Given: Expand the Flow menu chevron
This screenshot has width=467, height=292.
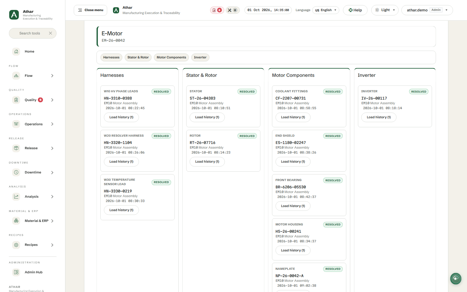Looking at the screenshot, I should click(x=52, y=76).
